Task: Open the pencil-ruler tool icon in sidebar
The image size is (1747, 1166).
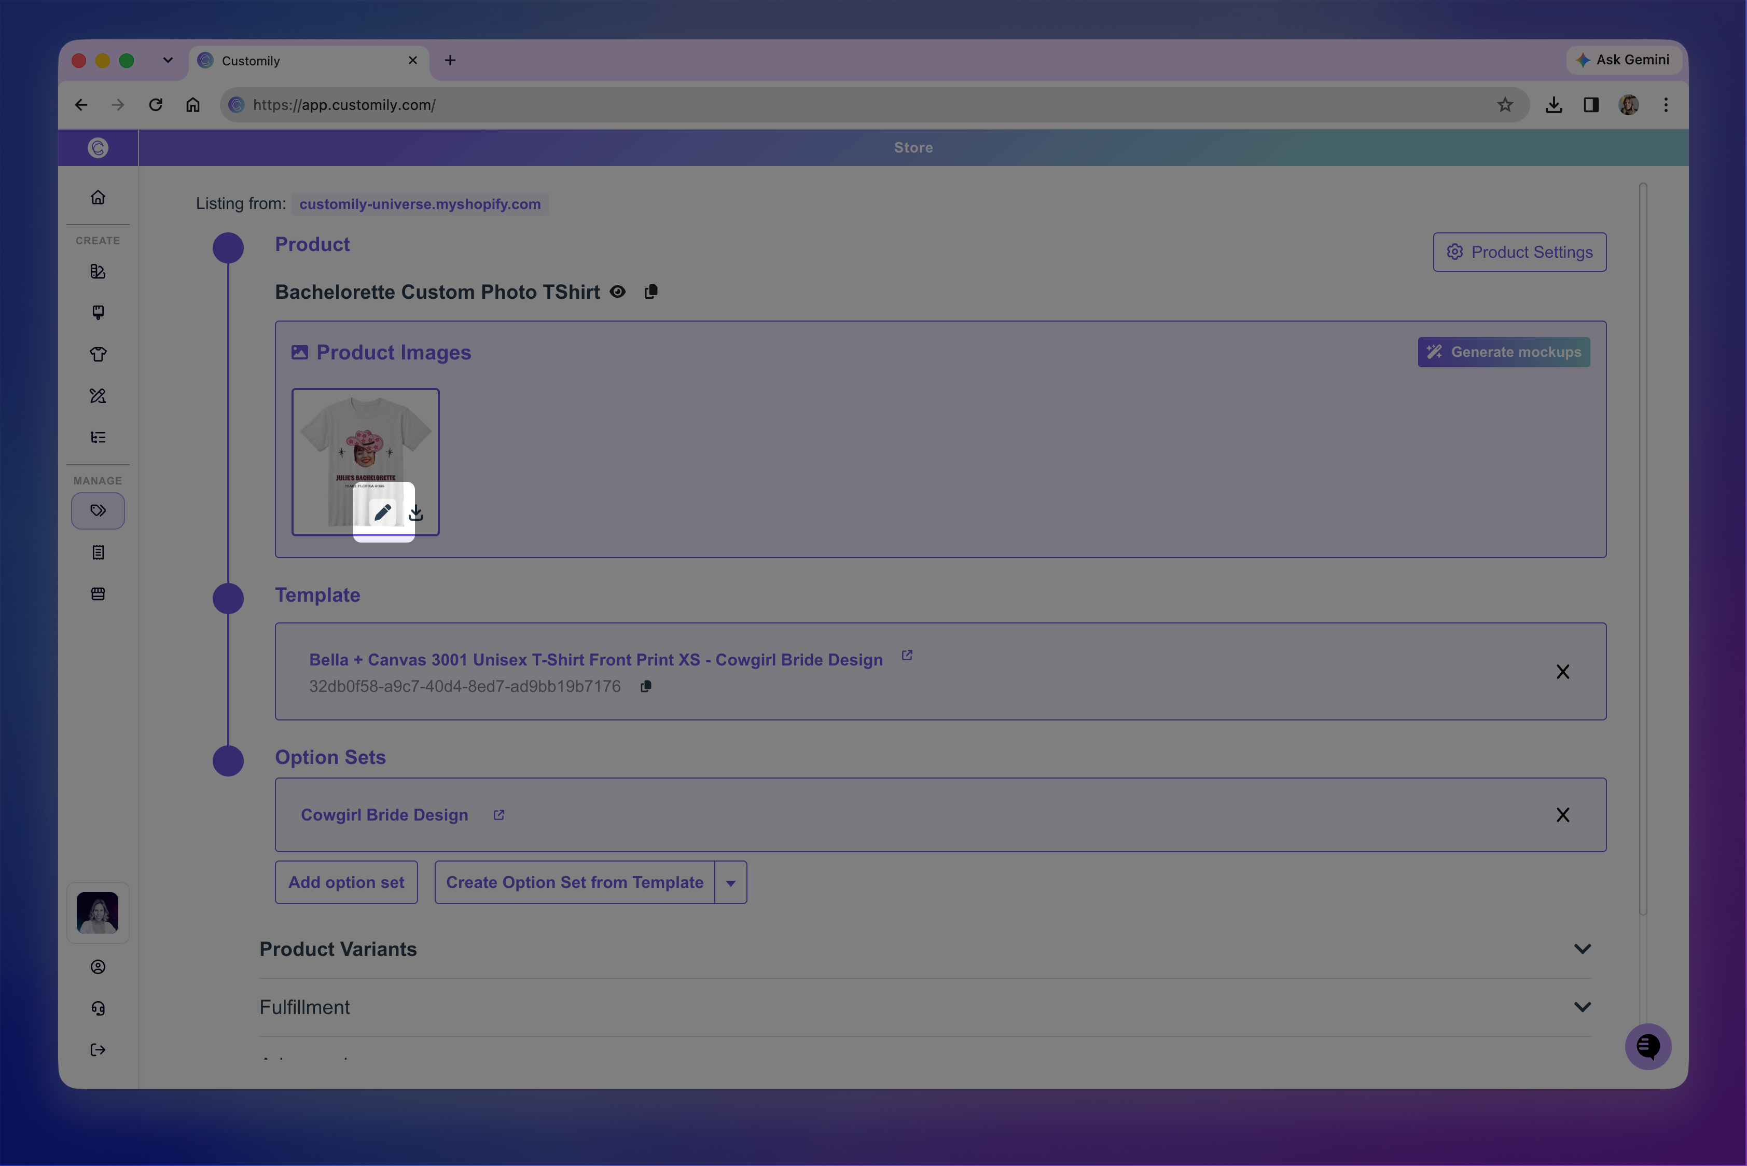Action: 98,396
